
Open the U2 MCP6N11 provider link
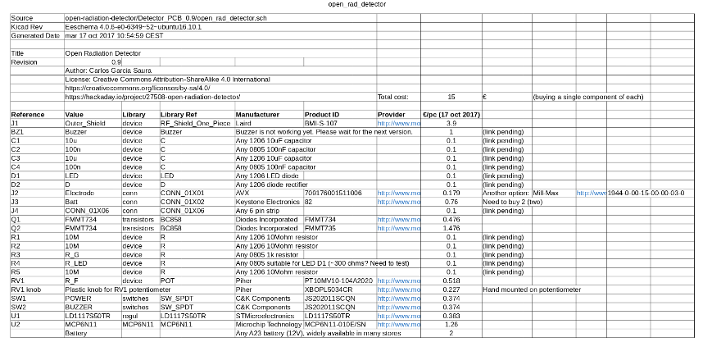click(398, 325)
